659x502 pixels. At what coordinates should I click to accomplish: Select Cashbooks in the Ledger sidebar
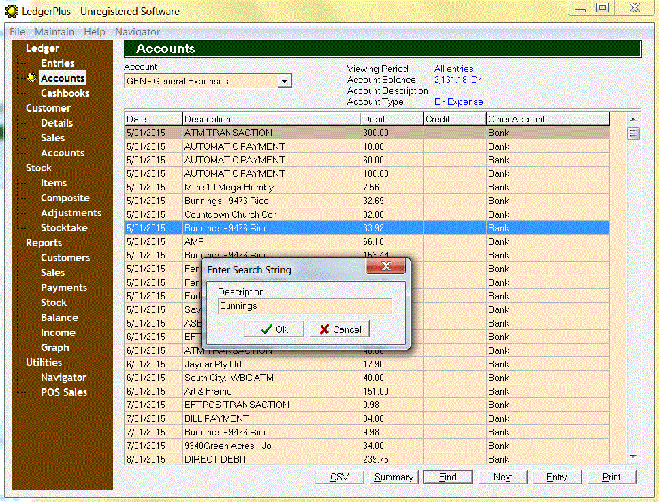[x=65, y=93]
